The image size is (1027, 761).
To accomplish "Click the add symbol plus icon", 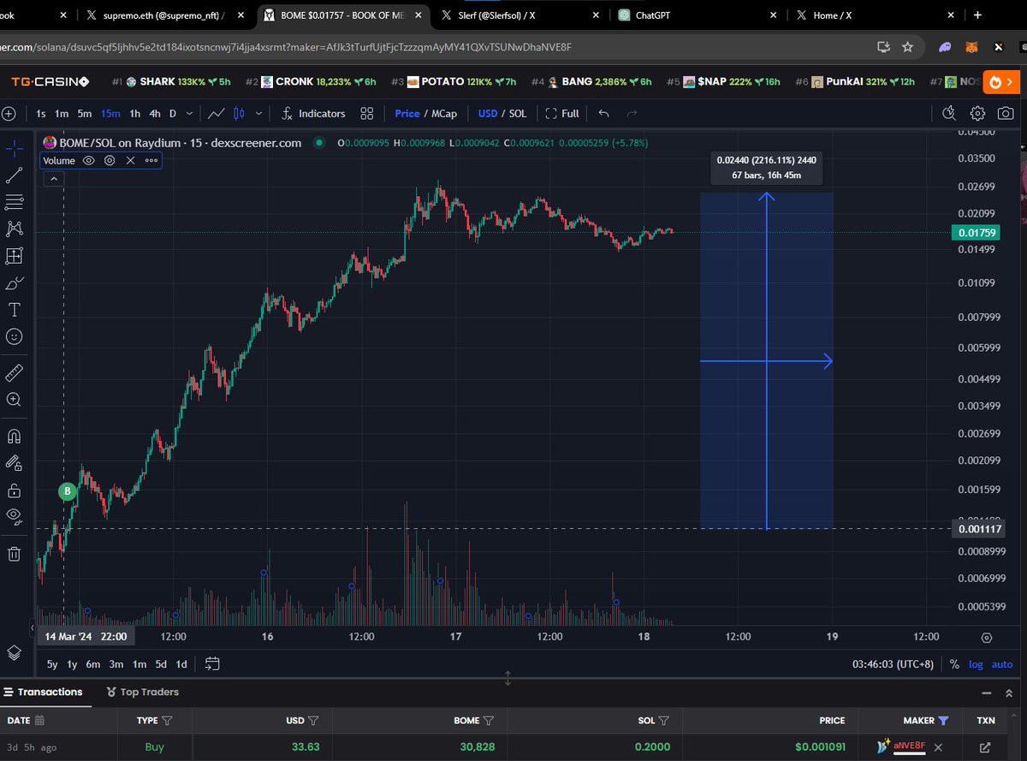I will [x=8, y=113].
